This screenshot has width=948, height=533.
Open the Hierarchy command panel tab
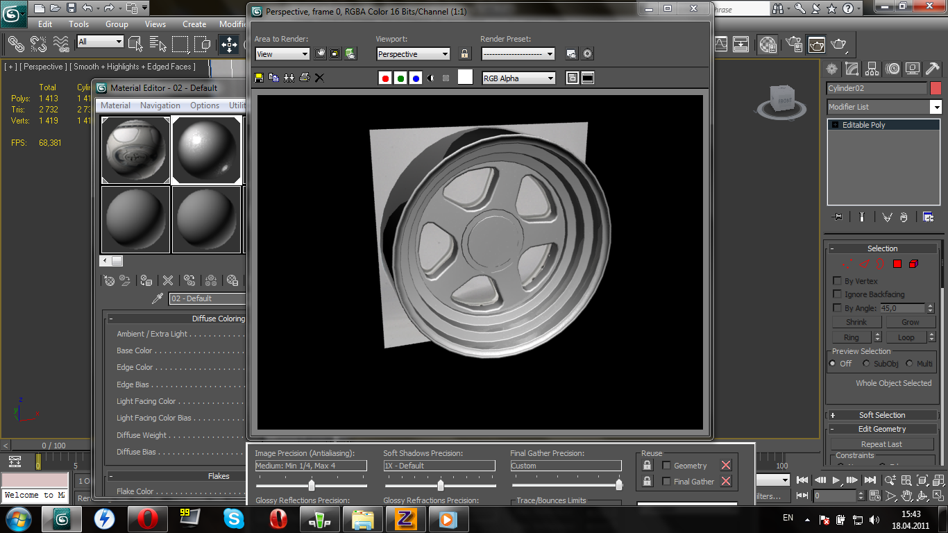pos(872,68)
